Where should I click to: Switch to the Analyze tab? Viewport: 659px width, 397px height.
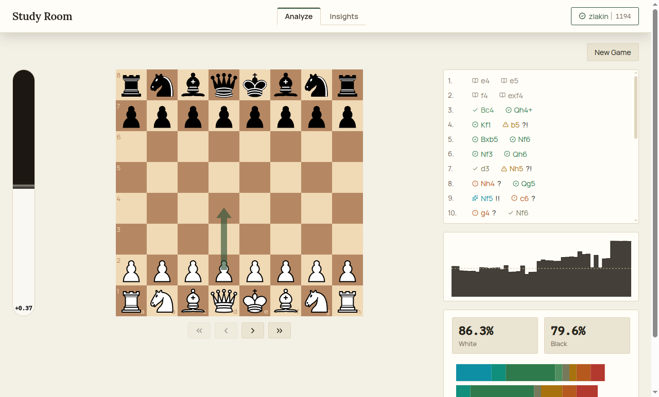(299, 16)
